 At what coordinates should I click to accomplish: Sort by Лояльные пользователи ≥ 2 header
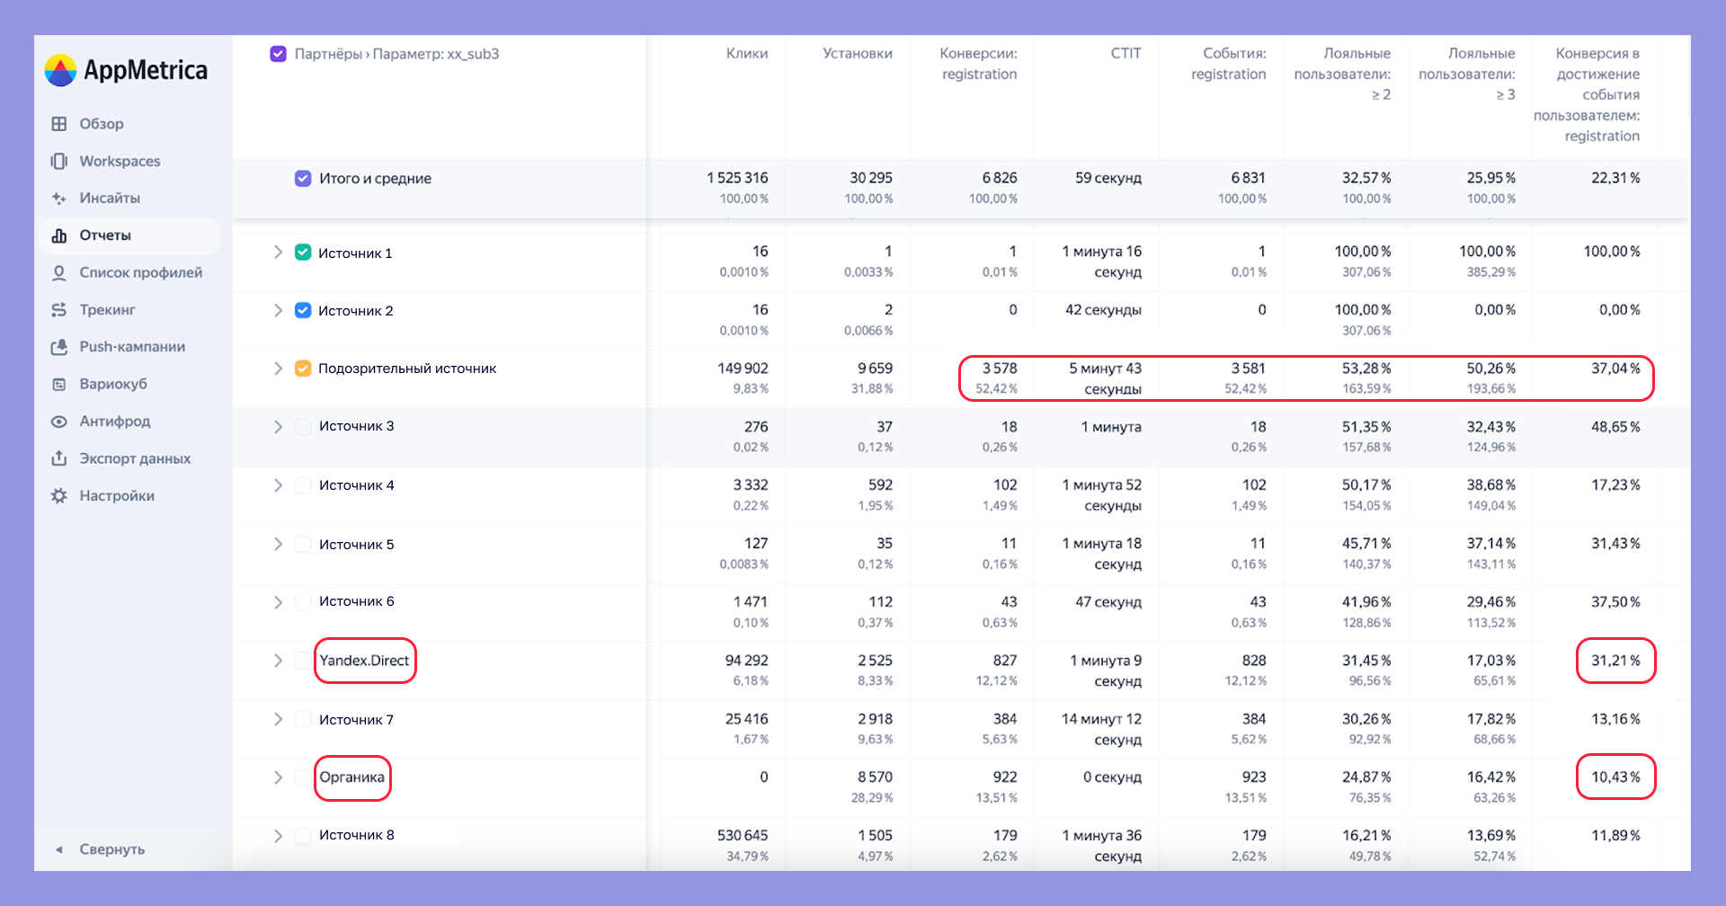click(1343, 74)
